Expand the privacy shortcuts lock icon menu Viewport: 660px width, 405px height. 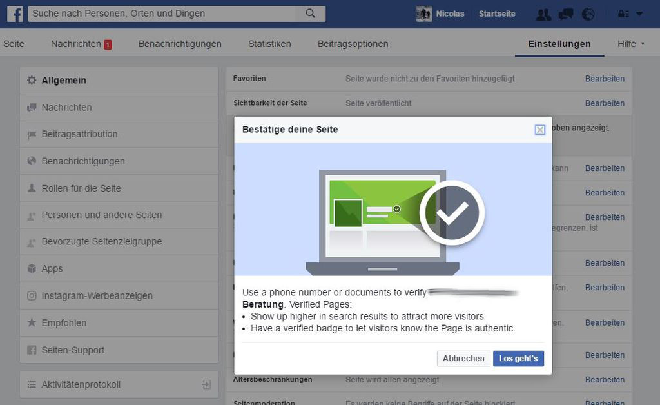pos(623,14)
